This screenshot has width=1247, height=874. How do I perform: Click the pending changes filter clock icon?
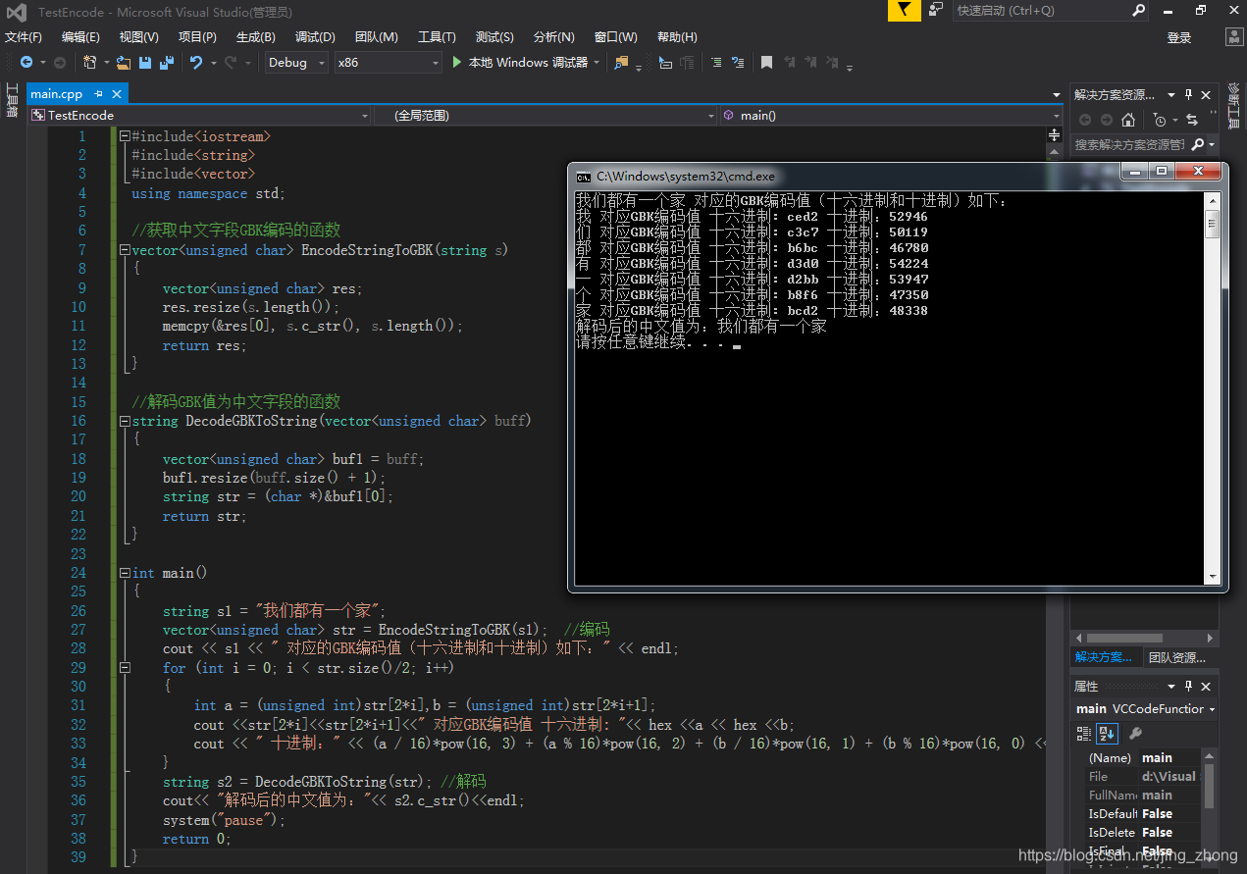click(1160, 120)
